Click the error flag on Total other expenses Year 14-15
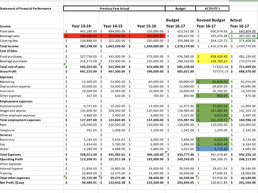Viewport: 258px width, 193px height. [100, 176]
